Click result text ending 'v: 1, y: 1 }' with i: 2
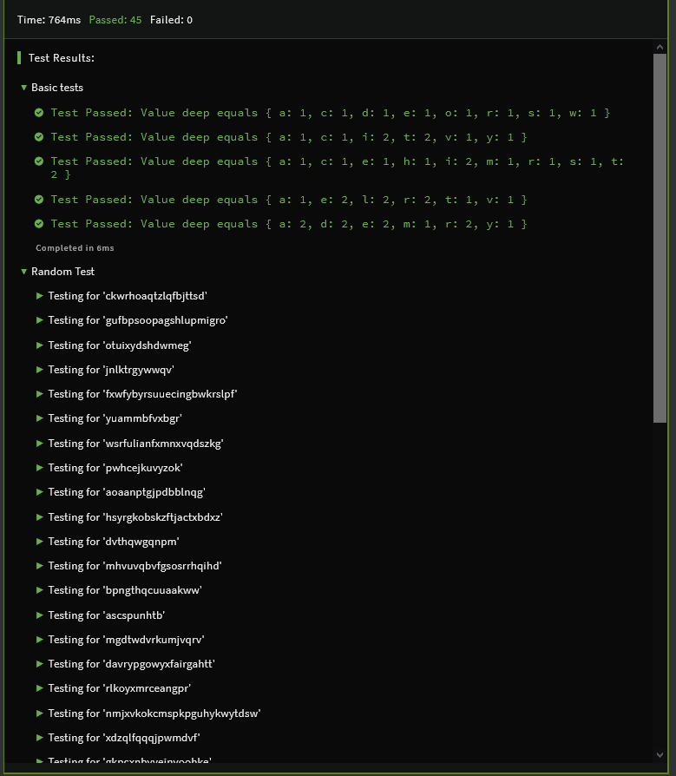Screen dimensions: 676x776 tap(289, 137)
